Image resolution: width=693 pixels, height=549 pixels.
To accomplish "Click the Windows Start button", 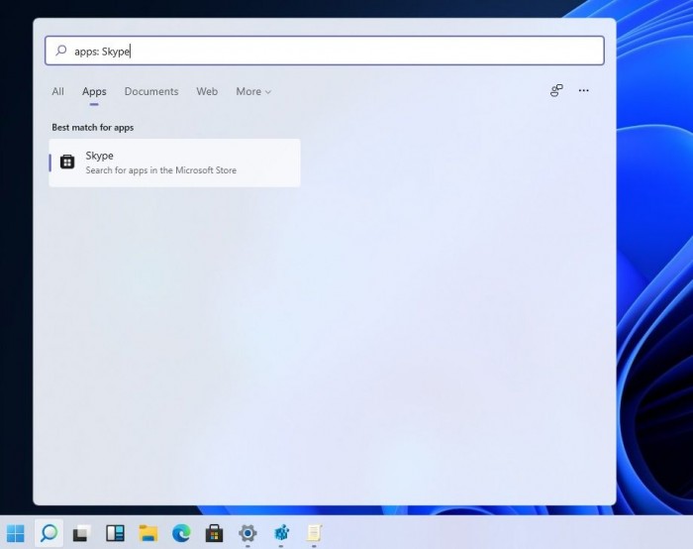I will tap(16, 533).
